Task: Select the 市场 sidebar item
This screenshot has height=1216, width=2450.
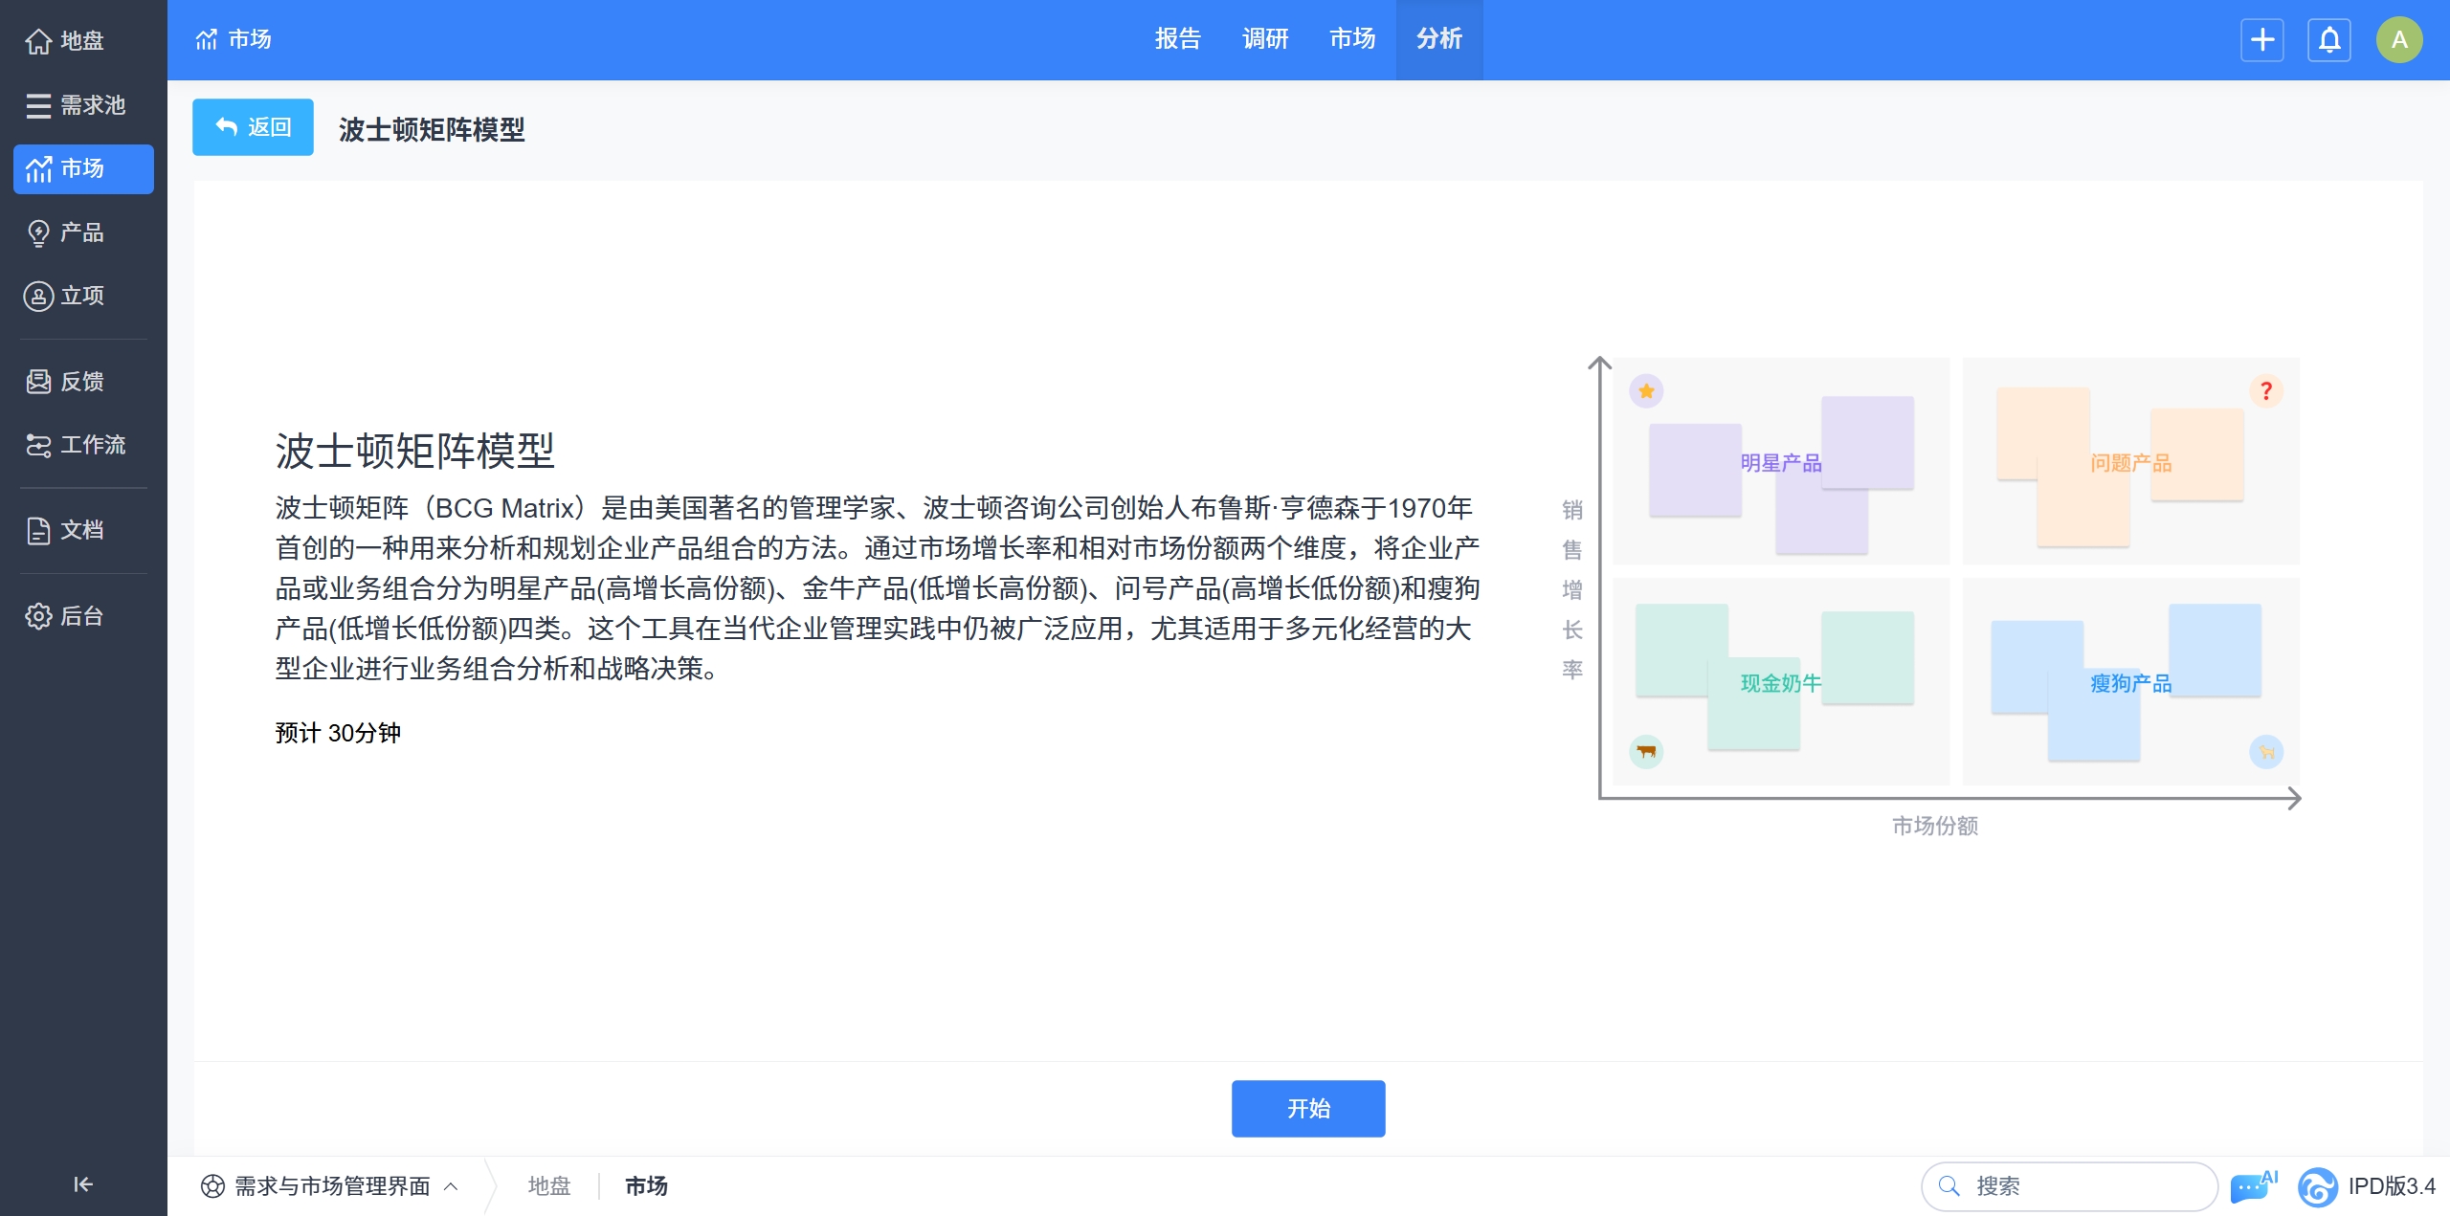Action: pos(83,169)
